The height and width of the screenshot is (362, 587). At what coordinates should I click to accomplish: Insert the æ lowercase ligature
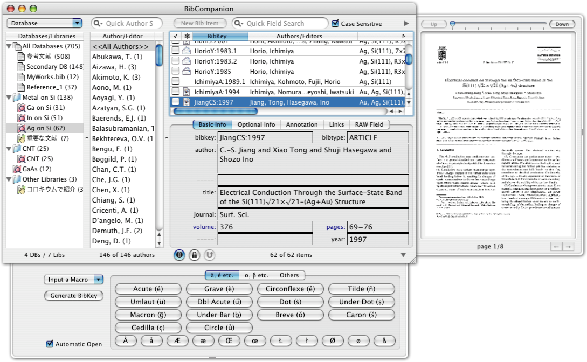coord(203,340)
